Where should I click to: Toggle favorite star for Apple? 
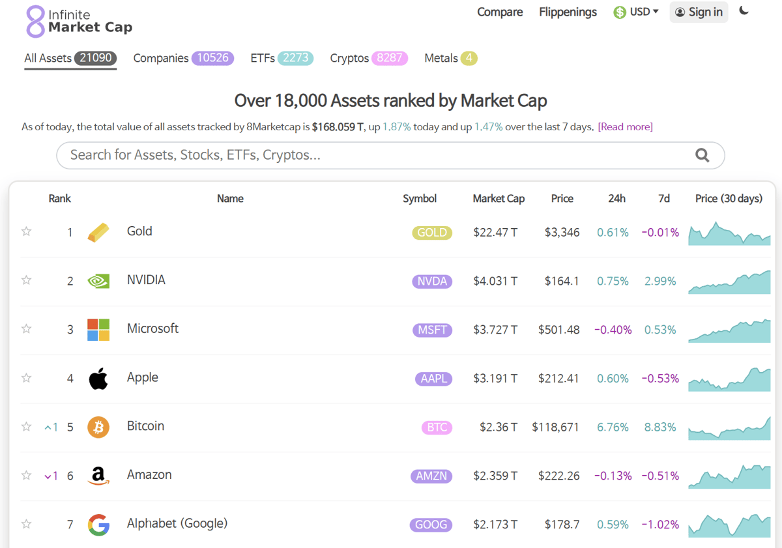pyautogui.click(x=27, y=378)
